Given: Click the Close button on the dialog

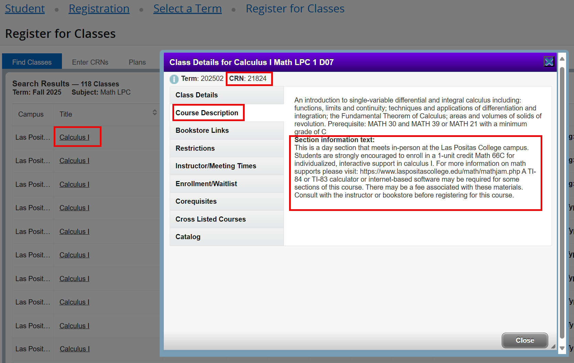Looking at the screenshot, I should [x=524, y=340].
